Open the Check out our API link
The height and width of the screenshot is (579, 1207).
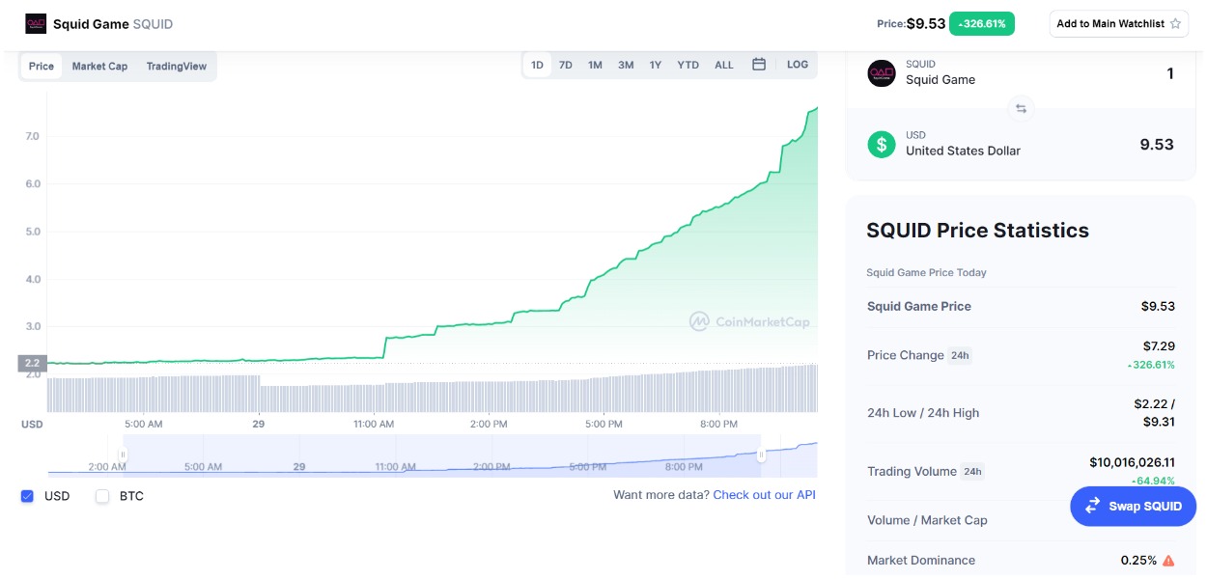click(x=764, y=495)
